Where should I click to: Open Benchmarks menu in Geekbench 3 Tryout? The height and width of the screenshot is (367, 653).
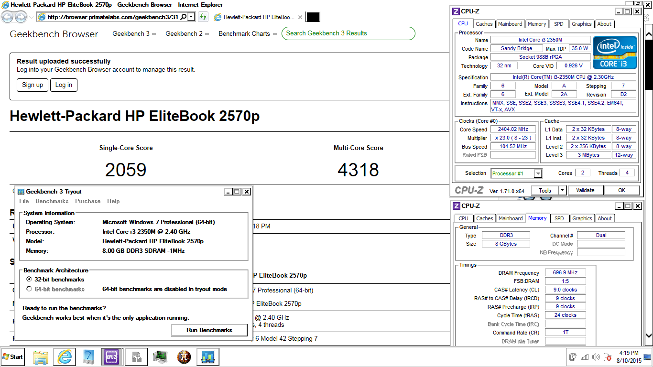point(52,201)
